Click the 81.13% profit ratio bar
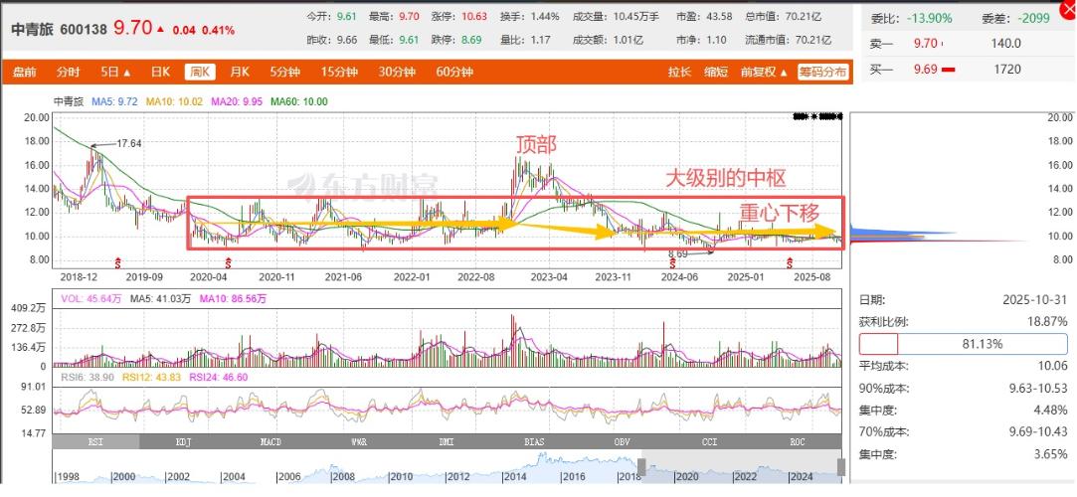Screen dimensions: 1077x497 coord(964,344)
